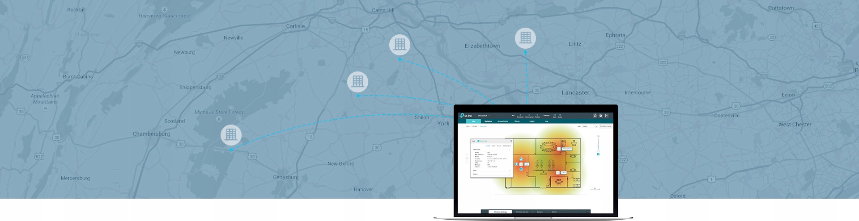The width and height of the screenshot is (859, 221).
Task: Open Wireless Control in bottom bar
Action: click(522, 212)
